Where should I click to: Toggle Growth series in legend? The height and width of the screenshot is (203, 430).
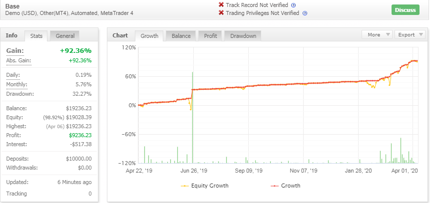(286, 186)
